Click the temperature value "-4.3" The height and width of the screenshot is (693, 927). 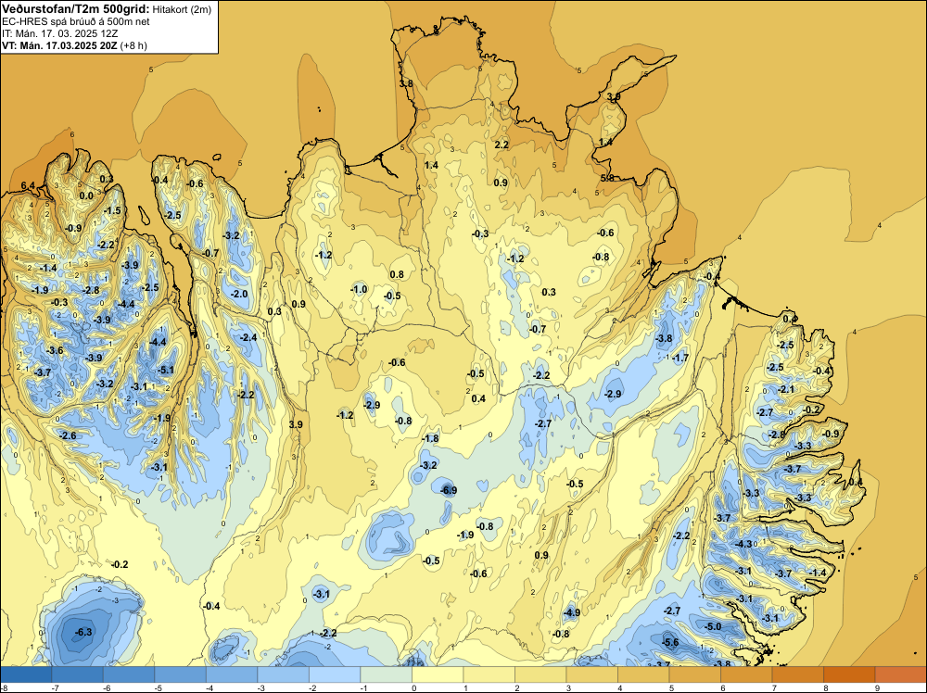[743, 544]
